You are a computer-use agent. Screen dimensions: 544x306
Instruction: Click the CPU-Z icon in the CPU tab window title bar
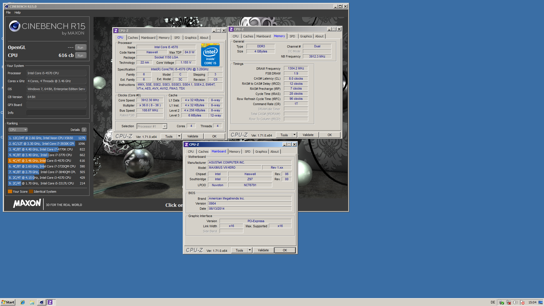[x=116, y=31]
